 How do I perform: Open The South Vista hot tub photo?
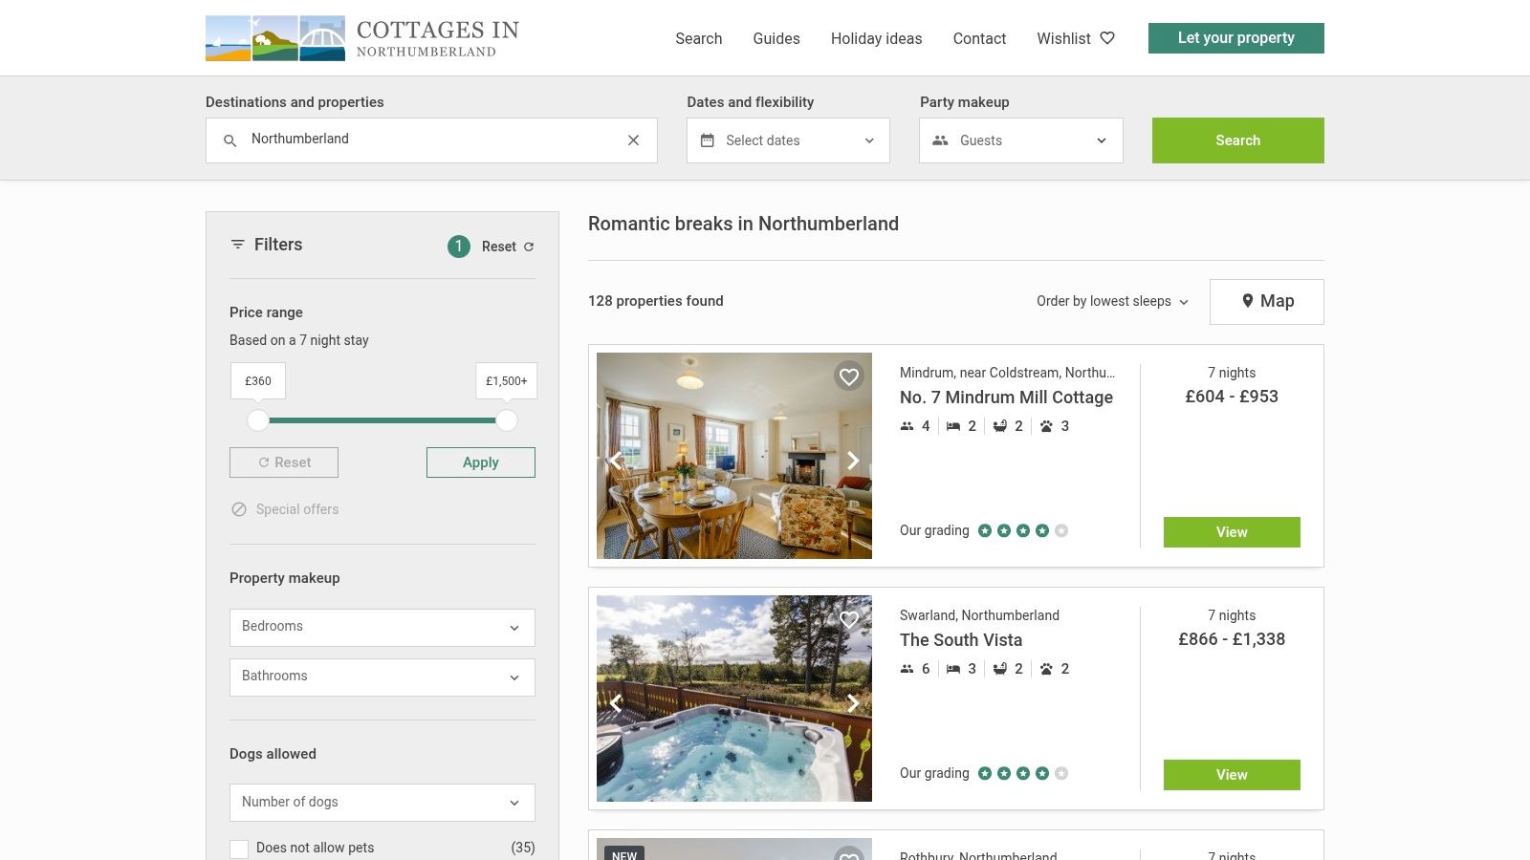pos(734,699)
